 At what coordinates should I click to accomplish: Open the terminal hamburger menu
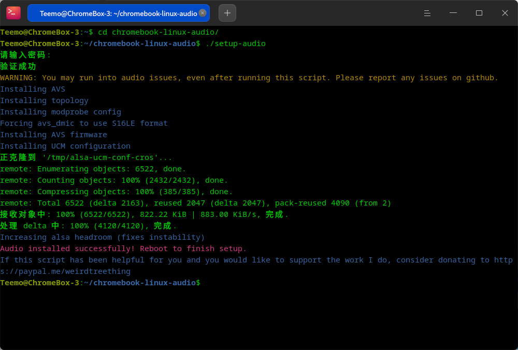[427, 13]
